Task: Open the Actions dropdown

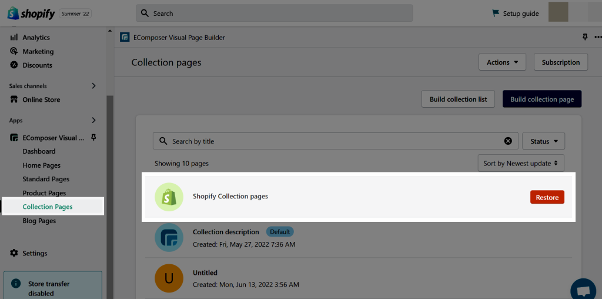Action: (502, 62)
